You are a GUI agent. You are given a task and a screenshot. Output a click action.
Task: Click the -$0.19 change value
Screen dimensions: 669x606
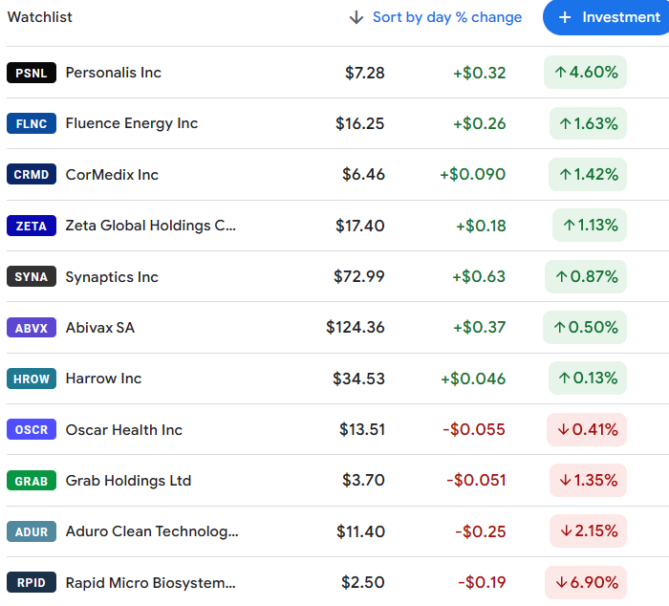482,582
